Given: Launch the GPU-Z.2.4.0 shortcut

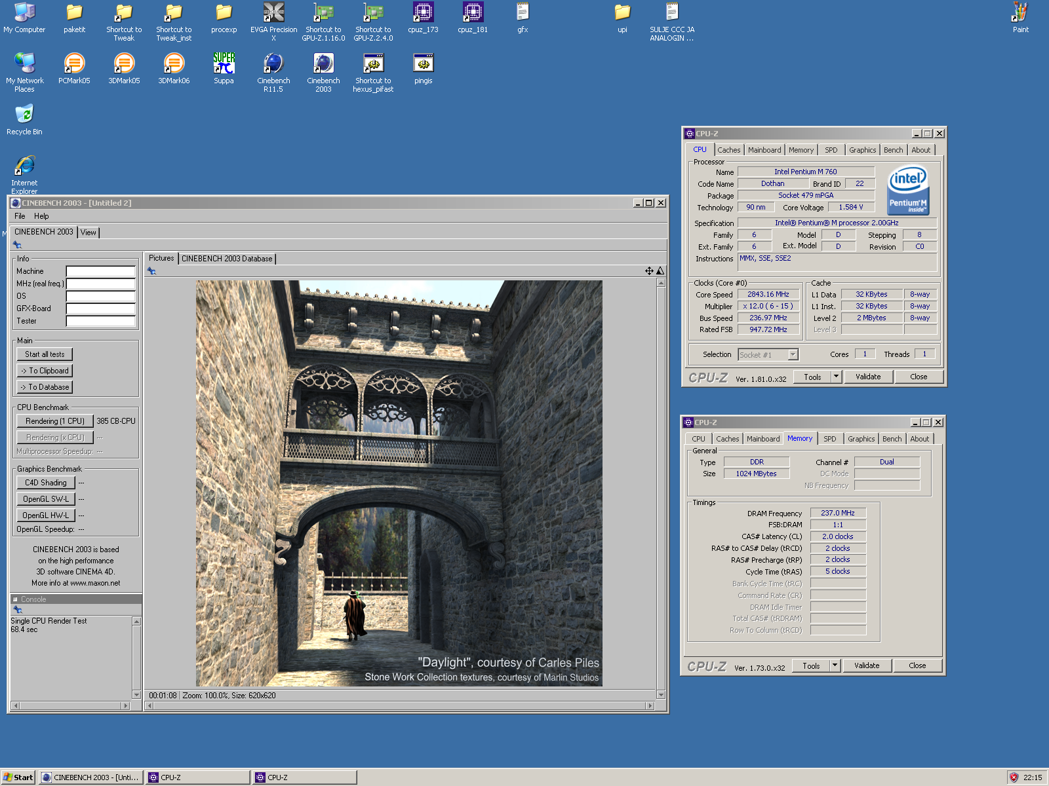Looking at the screenshot, I should [373, 22].
